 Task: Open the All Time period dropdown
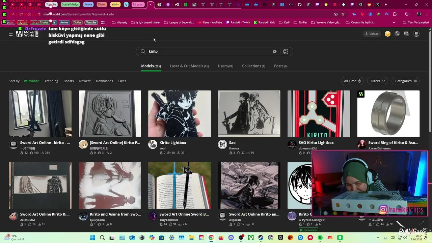point(352,81)
